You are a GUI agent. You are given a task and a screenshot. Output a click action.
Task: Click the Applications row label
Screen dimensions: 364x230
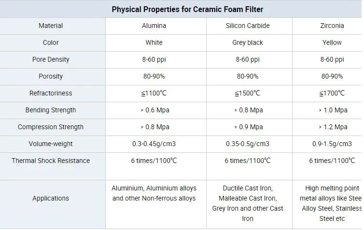51,198
